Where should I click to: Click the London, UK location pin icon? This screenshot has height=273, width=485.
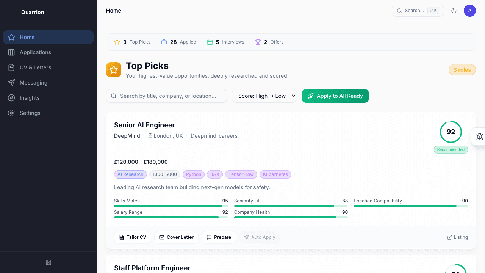(150, 136)
